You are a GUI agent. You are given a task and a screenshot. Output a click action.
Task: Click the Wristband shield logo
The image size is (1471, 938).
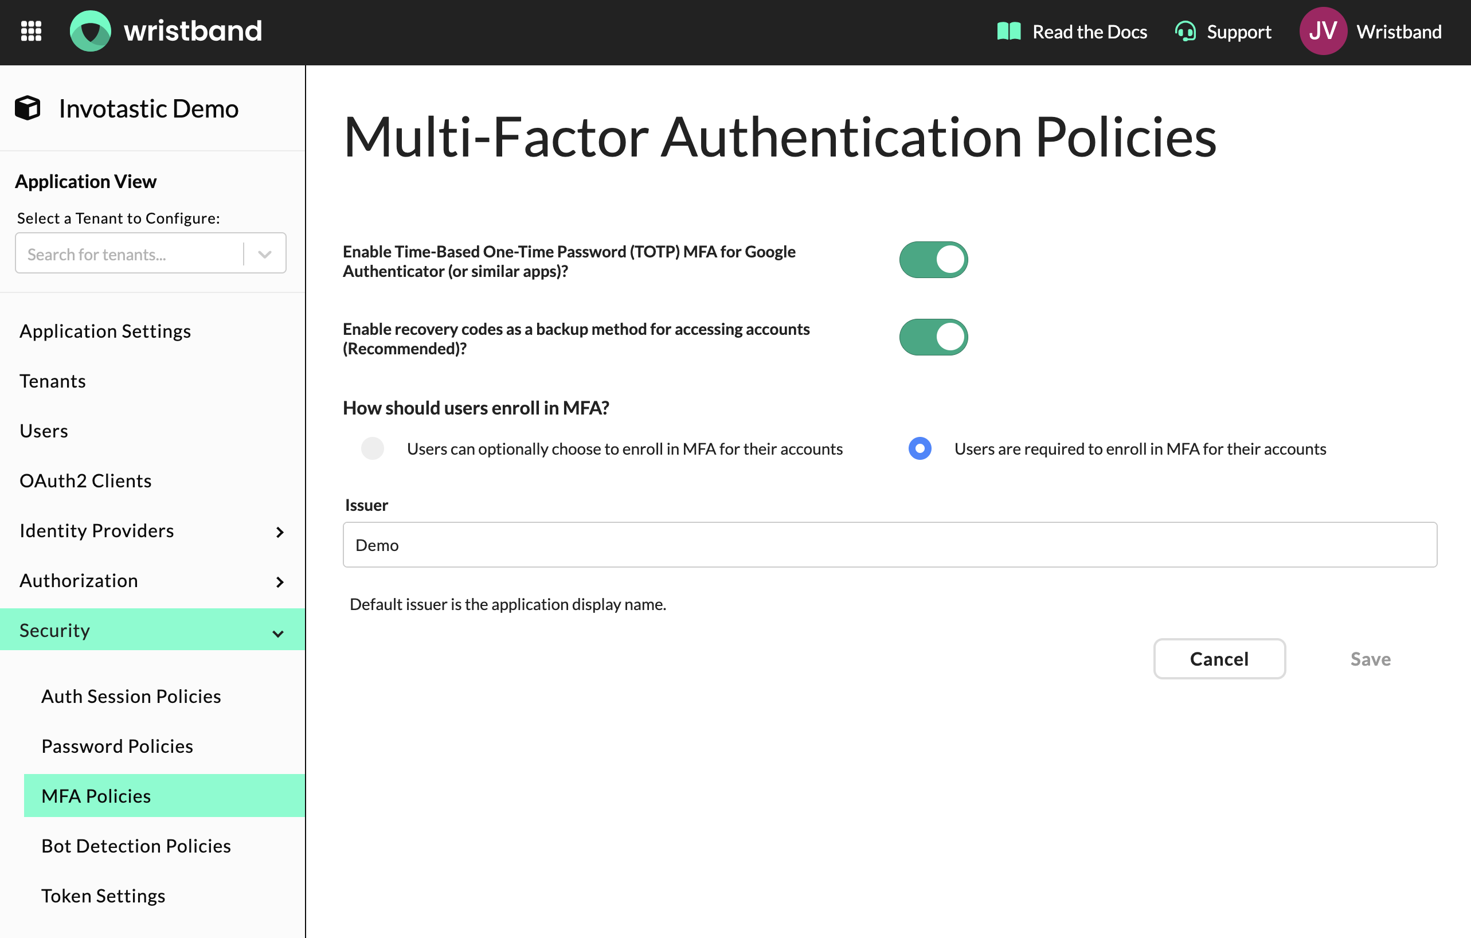pos(91,30)
